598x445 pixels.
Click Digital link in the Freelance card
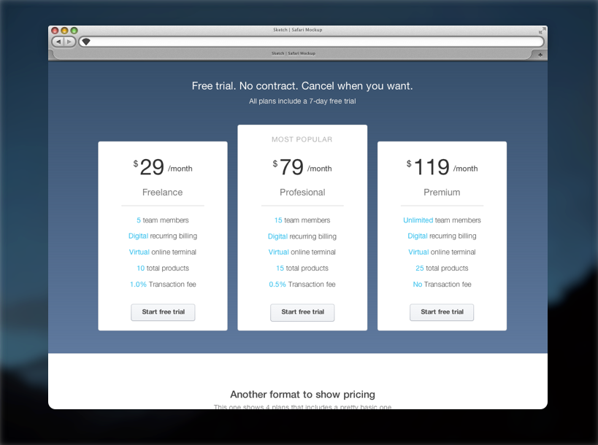(138, 236)
